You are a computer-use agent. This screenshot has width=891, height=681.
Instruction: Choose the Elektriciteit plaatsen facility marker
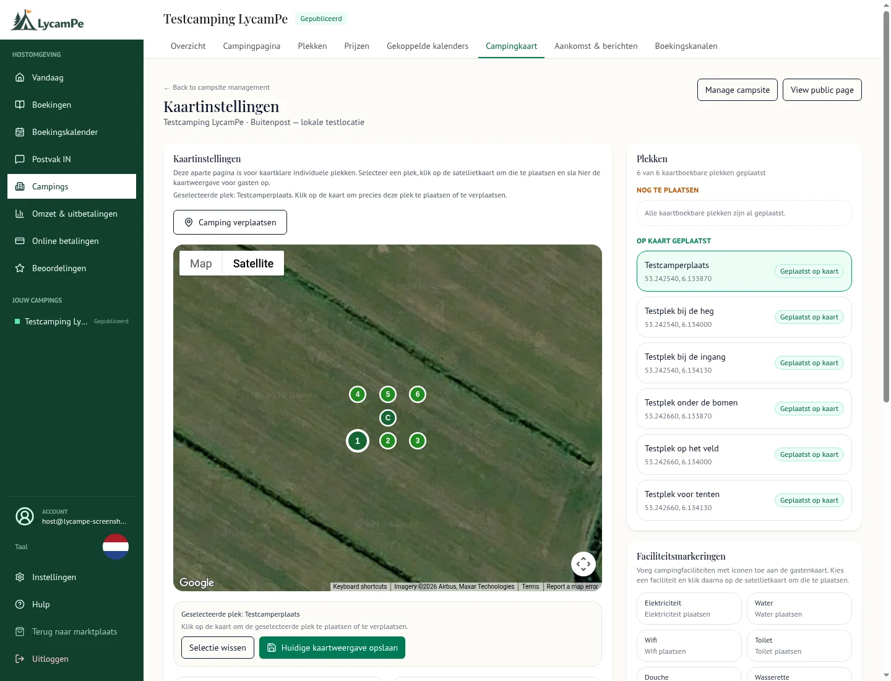point(689,609)
